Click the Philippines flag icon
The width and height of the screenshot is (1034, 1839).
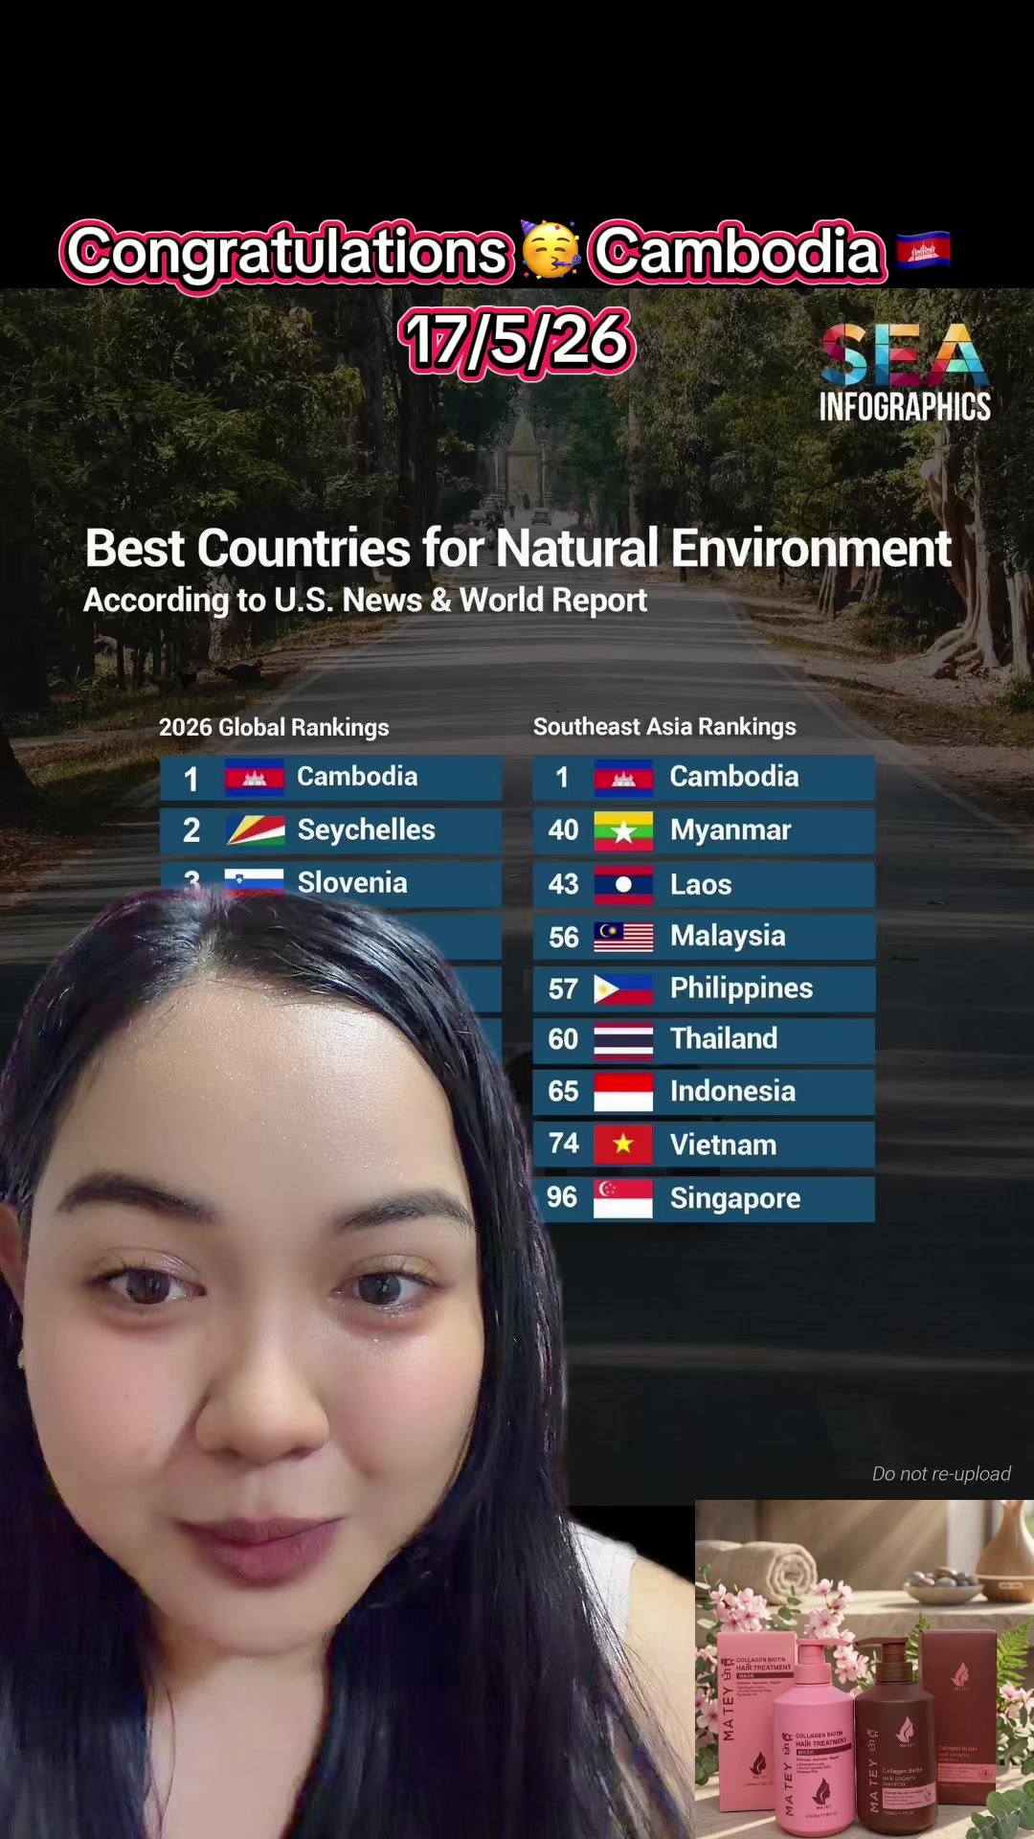(623, 989)
